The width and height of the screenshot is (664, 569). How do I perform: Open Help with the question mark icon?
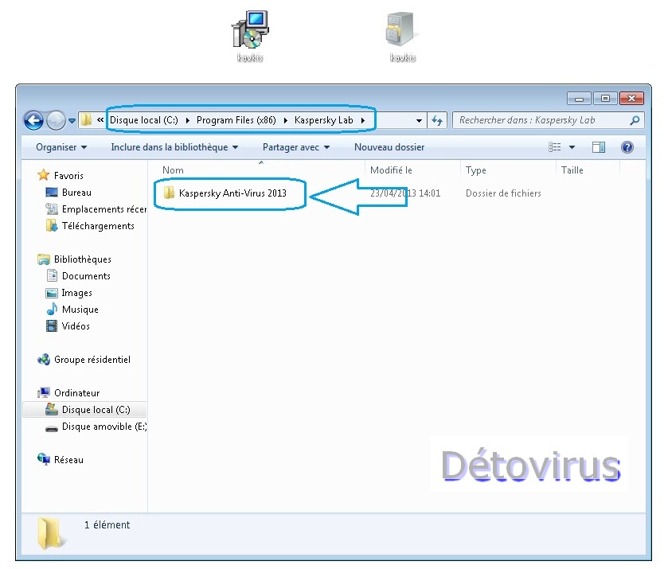627,147
